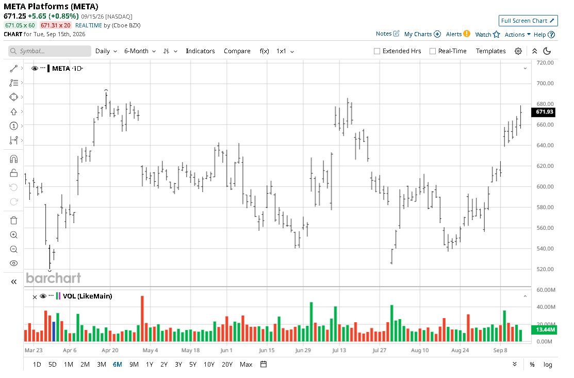
Task: Click the VOL indicator color swatch
Action: pos(58,296)
